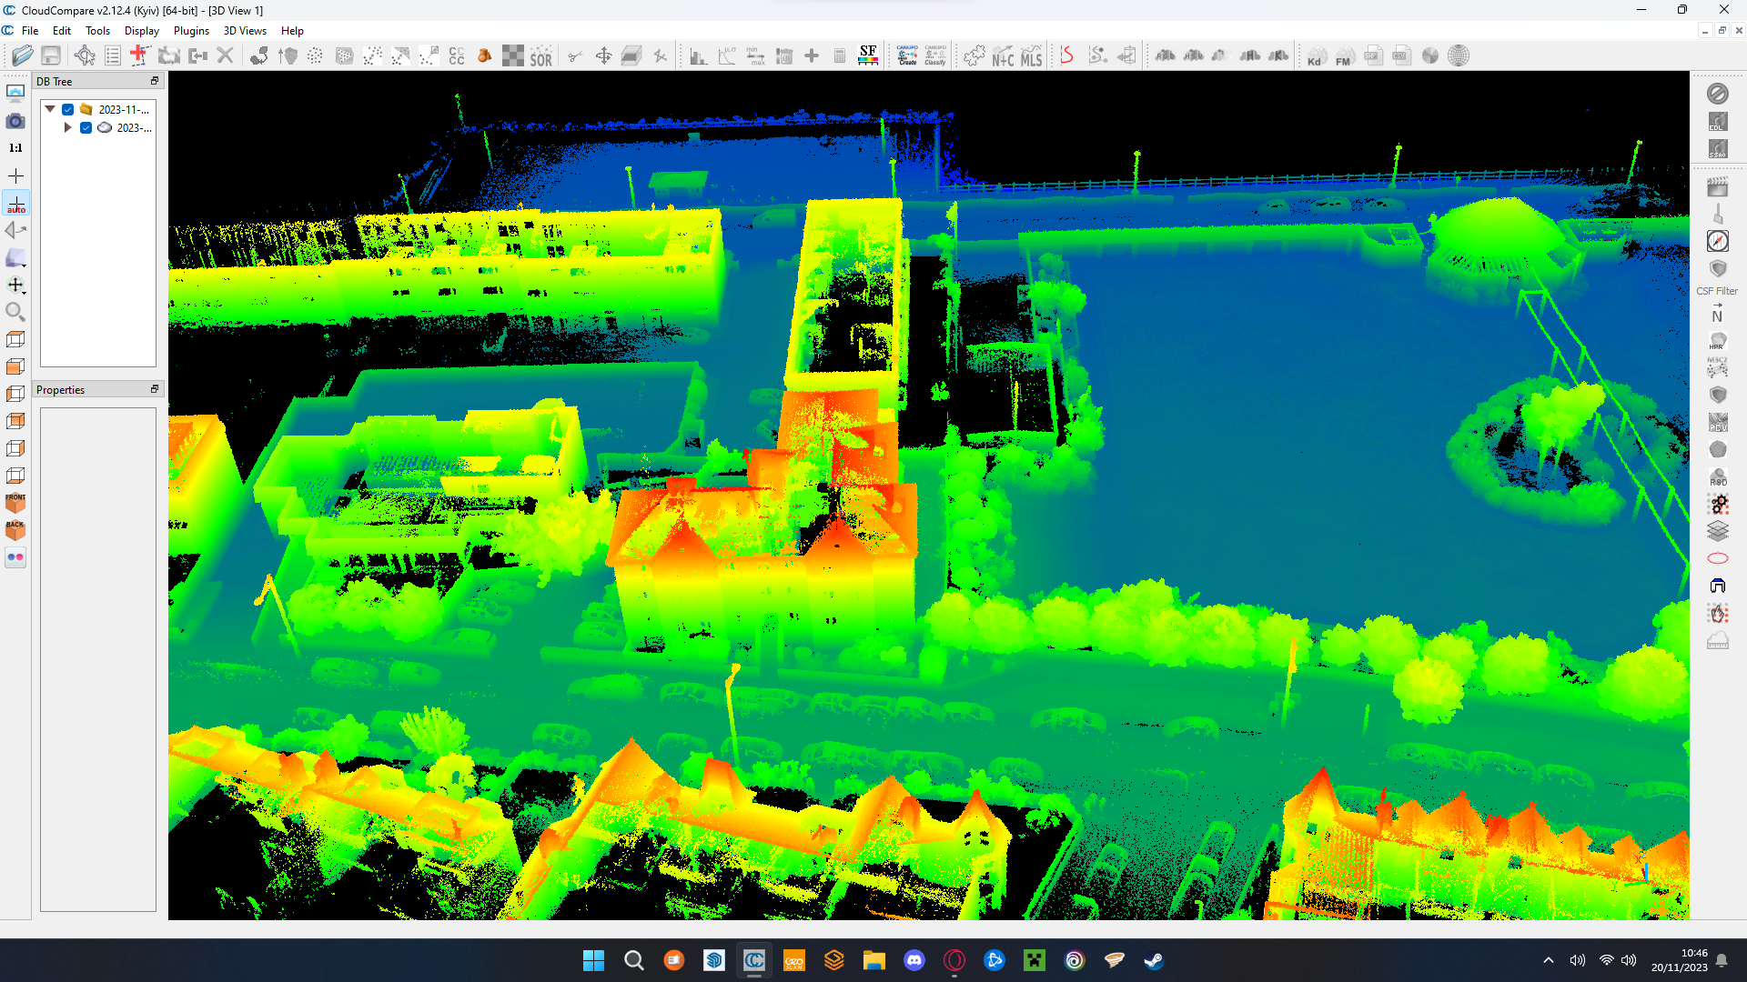Screen dimensions: 1747x982
Task: Click the camera snapshot icon in left sidebar
Action: (15, 121)
